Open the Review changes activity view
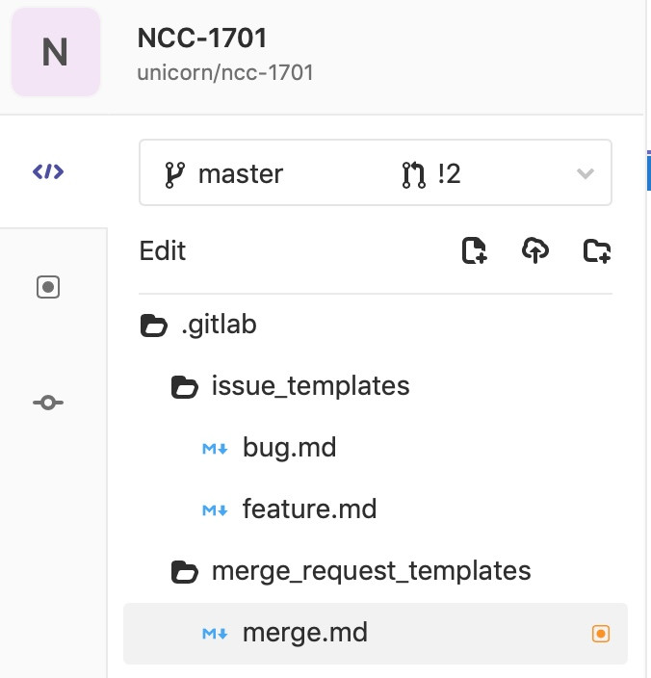The height and width of the screenshot is (678, 651). 48,287
